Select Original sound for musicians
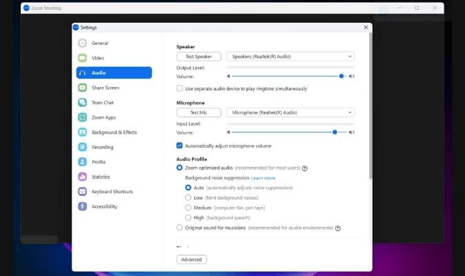The height and width of the screenshot is (276, 465). pos(179,228)
